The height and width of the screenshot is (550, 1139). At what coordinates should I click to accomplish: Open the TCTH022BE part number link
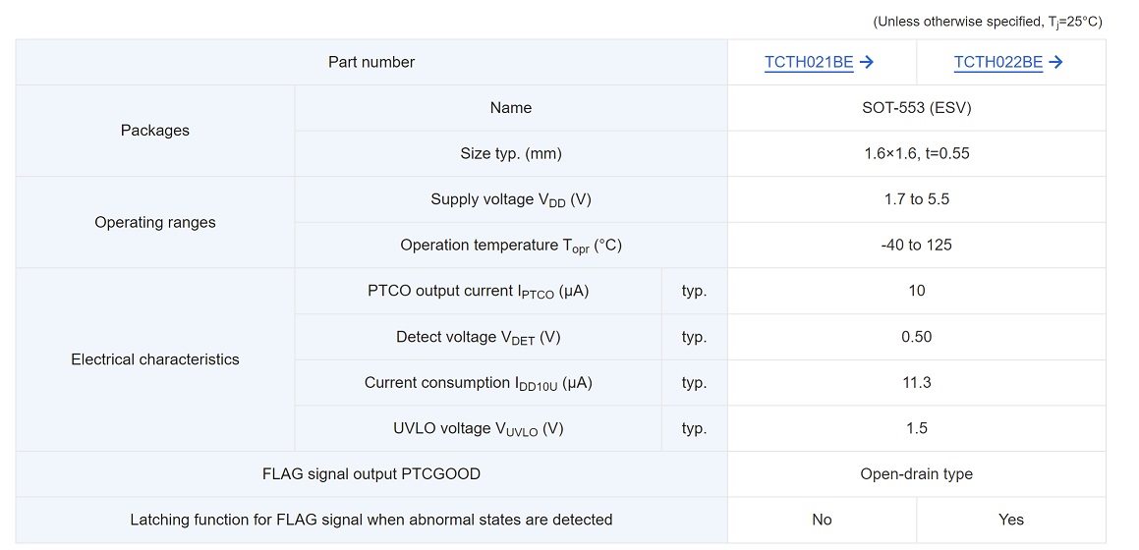[997, 62]
